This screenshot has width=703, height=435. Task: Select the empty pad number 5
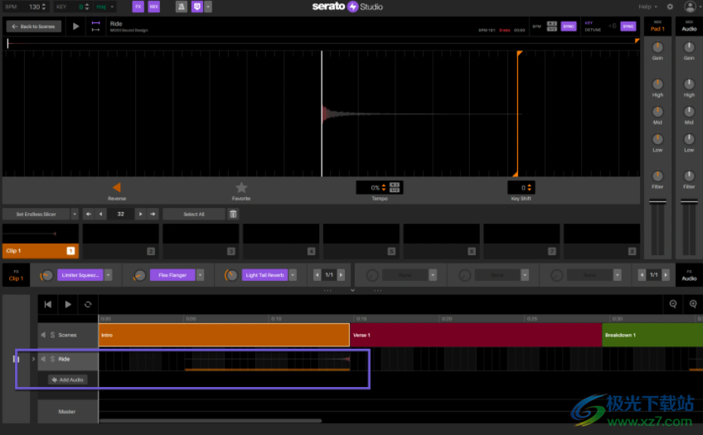click(361, 241)
